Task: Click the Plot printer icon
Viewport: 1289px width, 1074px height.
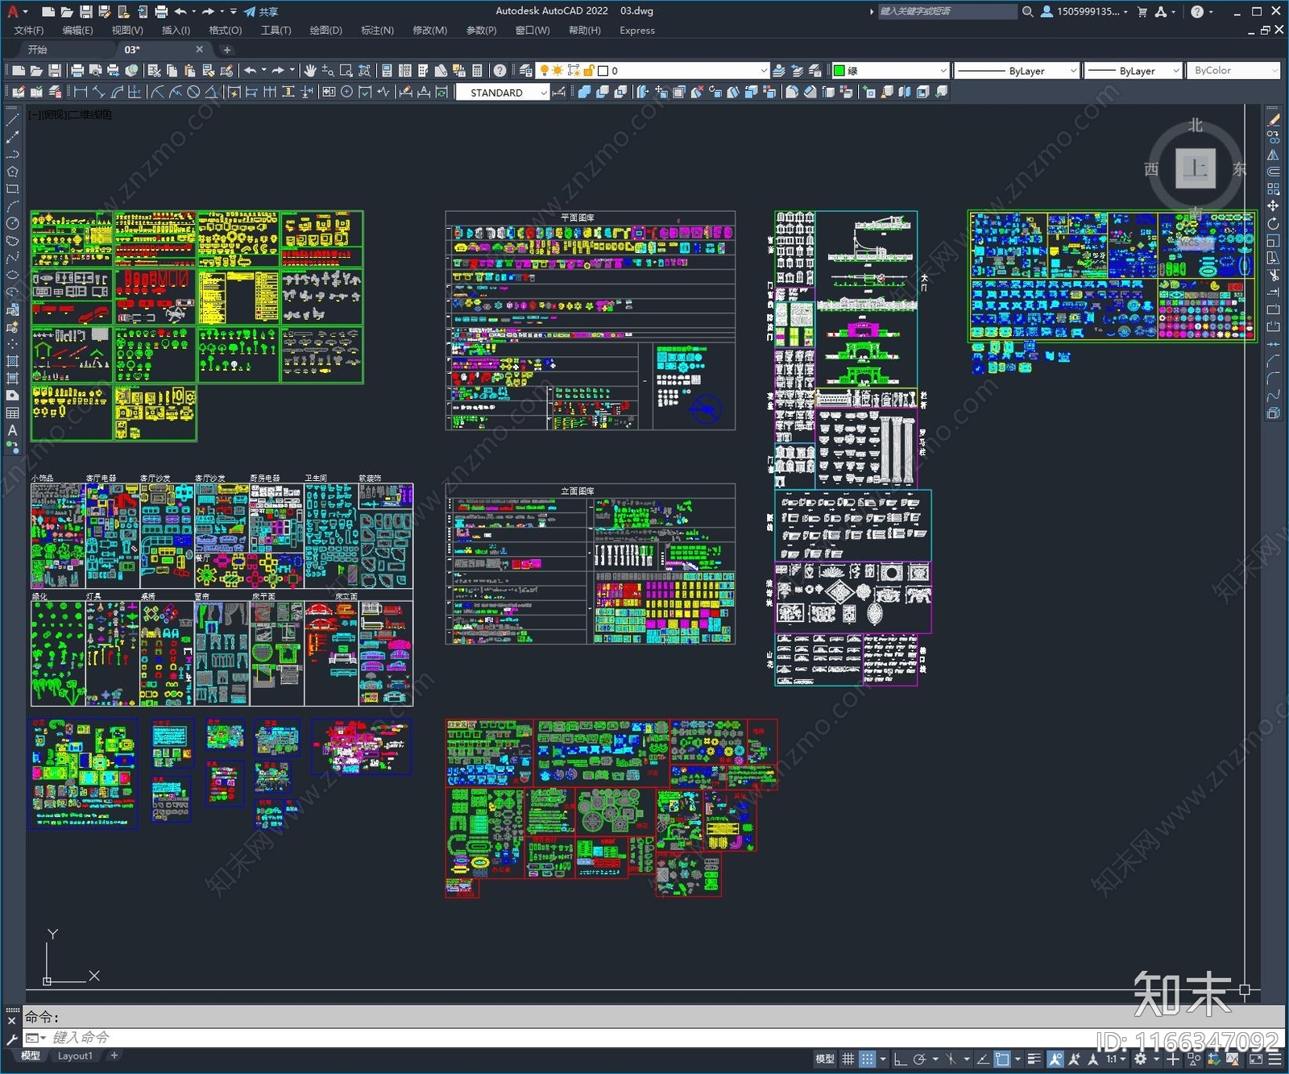Action: click(77, 71)
